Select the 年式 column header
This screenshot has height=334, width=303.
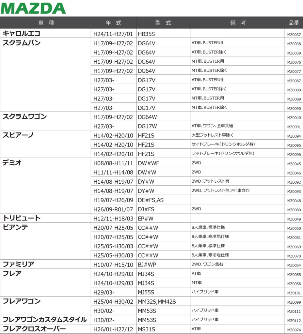tap(113, 23)
